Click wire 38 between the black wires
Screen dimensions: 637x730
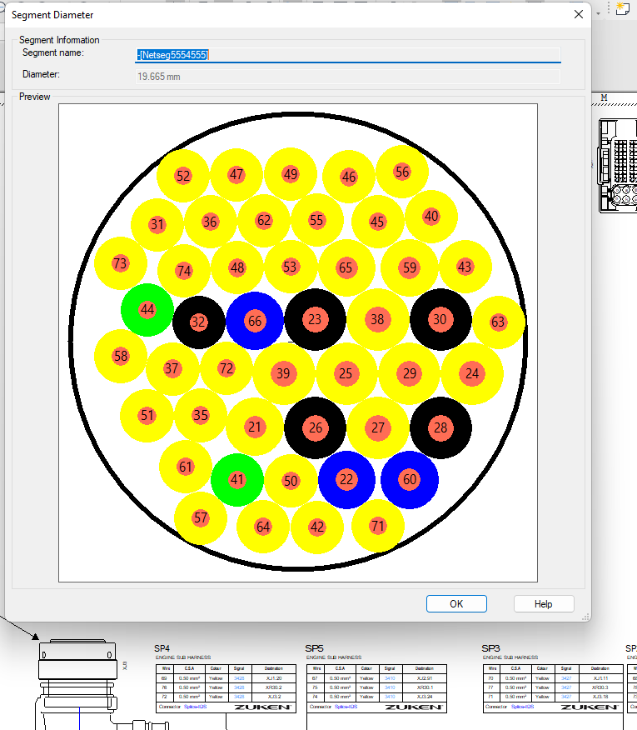[x=378, y=319]
